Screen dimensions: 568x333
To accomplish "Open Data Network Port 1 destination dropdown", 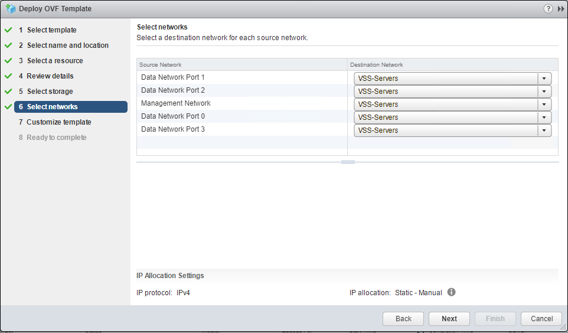I will [544, 79].
